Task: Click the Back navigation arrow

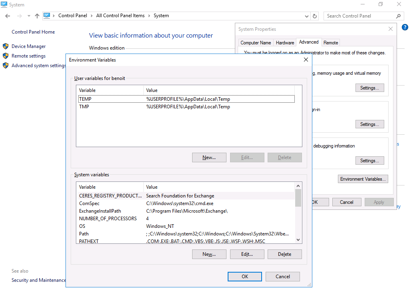Action: click(8, 16)
